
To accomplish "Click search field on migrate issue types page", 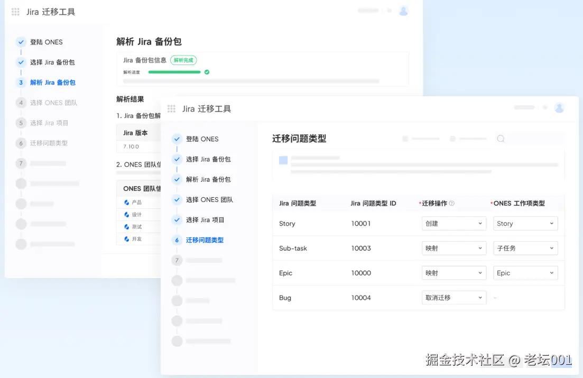I will (x=530, y=139).
